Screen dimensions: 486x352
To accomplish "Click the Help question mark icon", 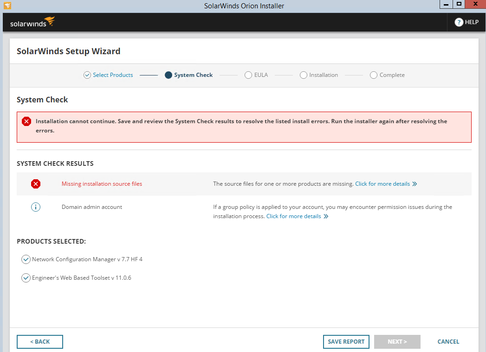I will click(x=459, y=22).
